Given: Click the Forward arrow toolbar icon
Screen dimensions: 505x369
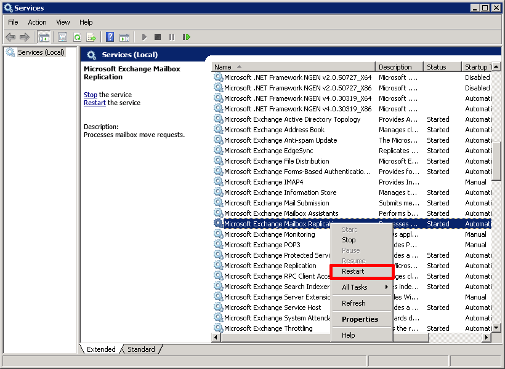Looking at the screenshot, I should point(25,37).
